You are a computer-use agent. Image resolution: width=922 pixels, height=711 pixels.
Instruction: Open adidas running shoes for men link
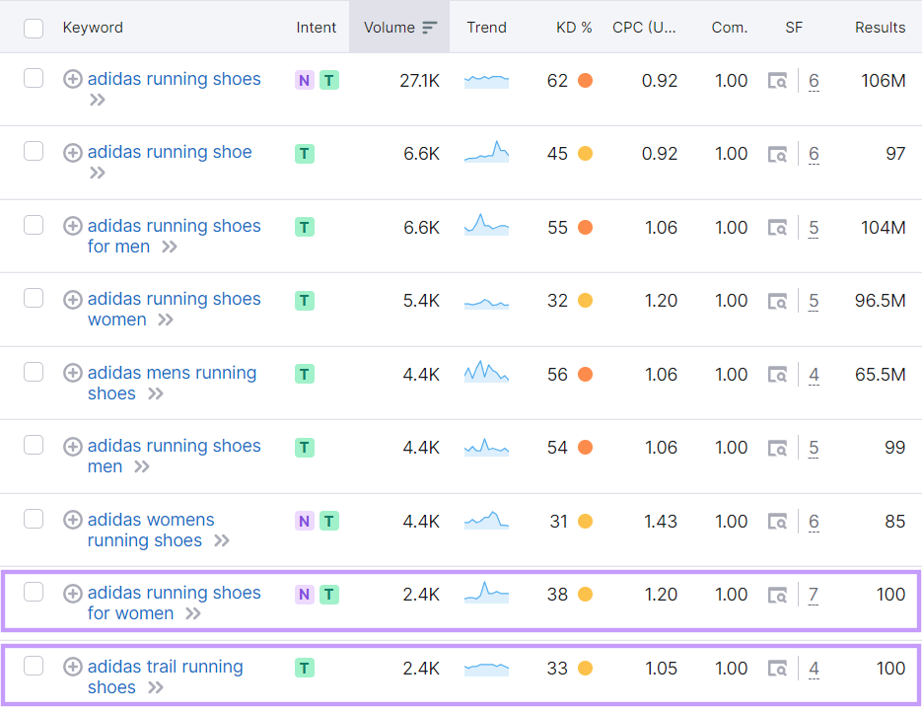point(175,236)
